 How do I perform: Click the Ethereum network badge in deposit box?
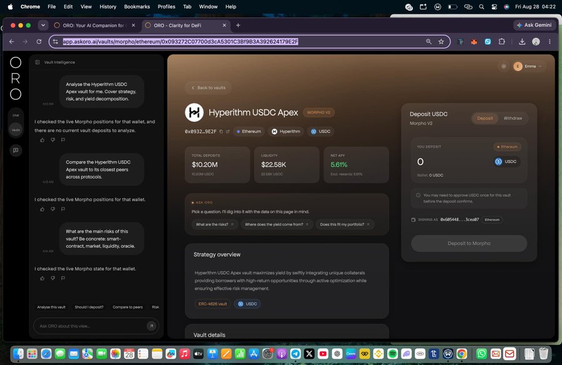tap(507, 147)
